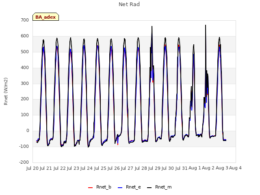Click the 600 y-axis tick label

coord(25,36)
